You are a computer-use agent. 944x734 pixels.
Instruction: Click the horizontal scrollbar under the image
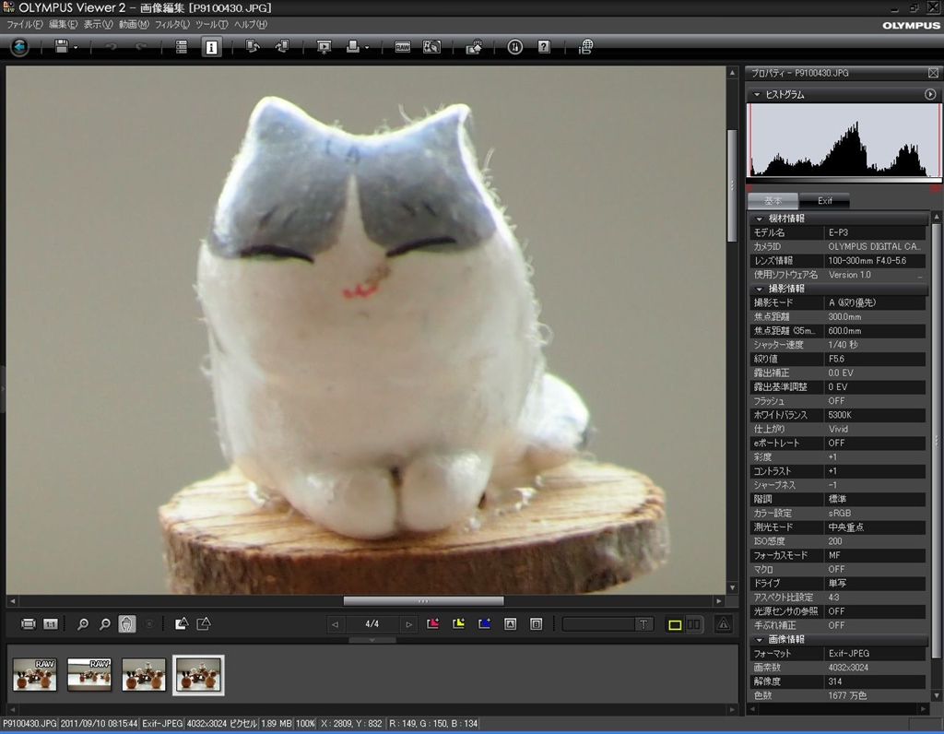423,600
